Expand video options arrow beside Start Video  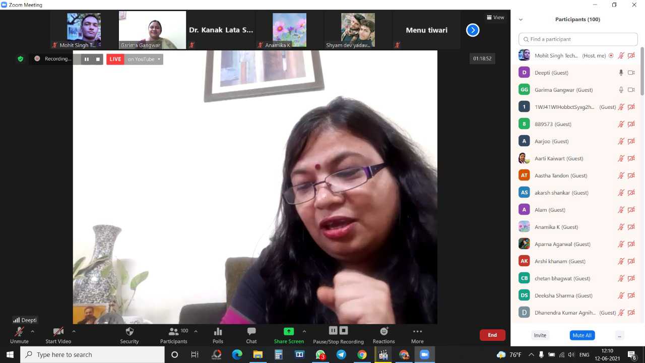[74, 331]
